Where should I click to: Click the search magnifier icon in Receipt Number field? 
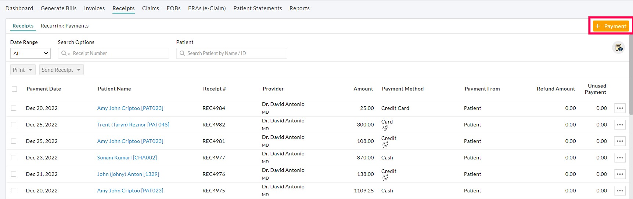click(x=65, y=54)
